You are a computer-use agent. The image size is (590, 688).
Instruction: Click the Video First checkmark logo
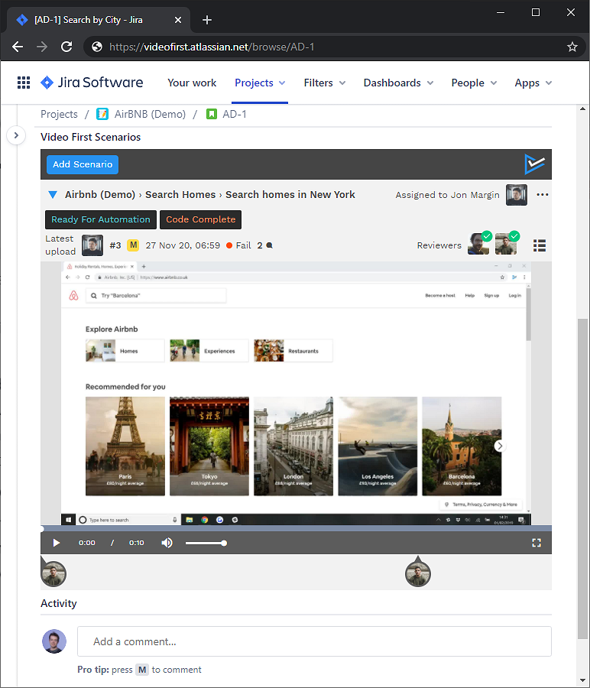click(x=535, y=164)
